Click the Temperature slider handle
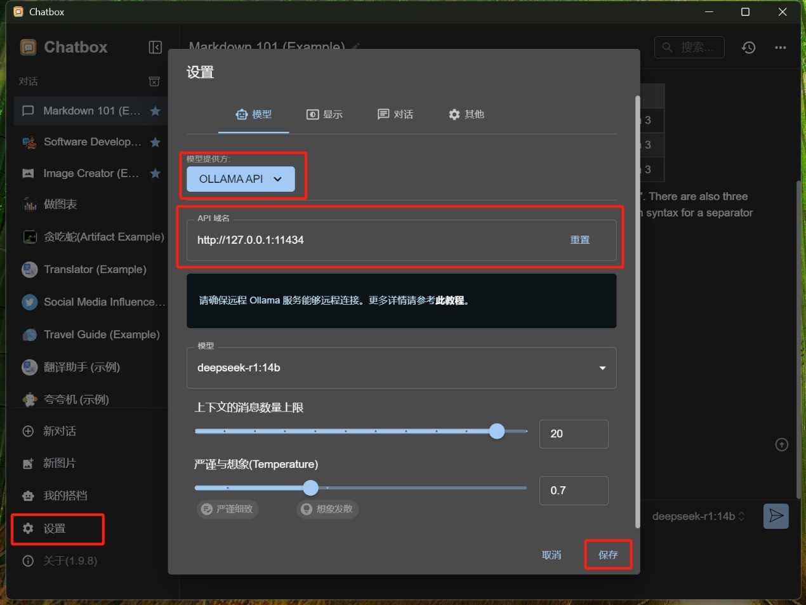806x605 pixels. click(310, 488)
